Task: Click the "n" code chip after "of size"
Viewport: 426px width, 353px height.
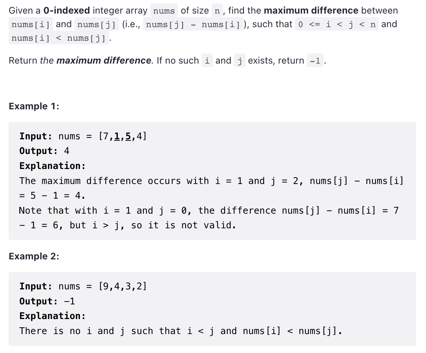Action: (x=217, y=11)
